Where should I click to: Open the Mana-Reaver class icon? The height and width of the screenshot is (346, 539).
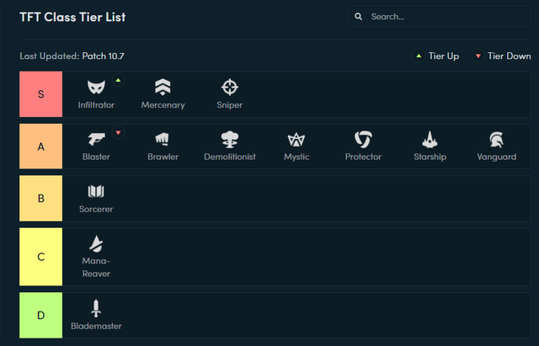point(96,244)
